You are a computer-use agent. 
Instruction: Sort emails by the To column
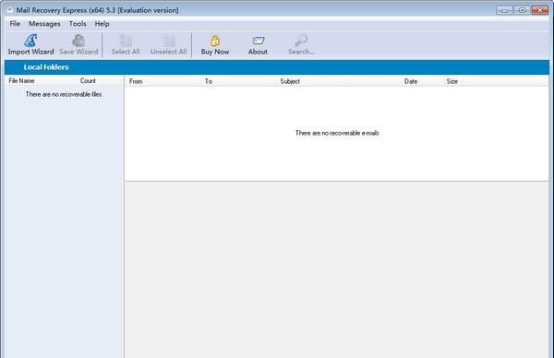[x=209, y=81]
